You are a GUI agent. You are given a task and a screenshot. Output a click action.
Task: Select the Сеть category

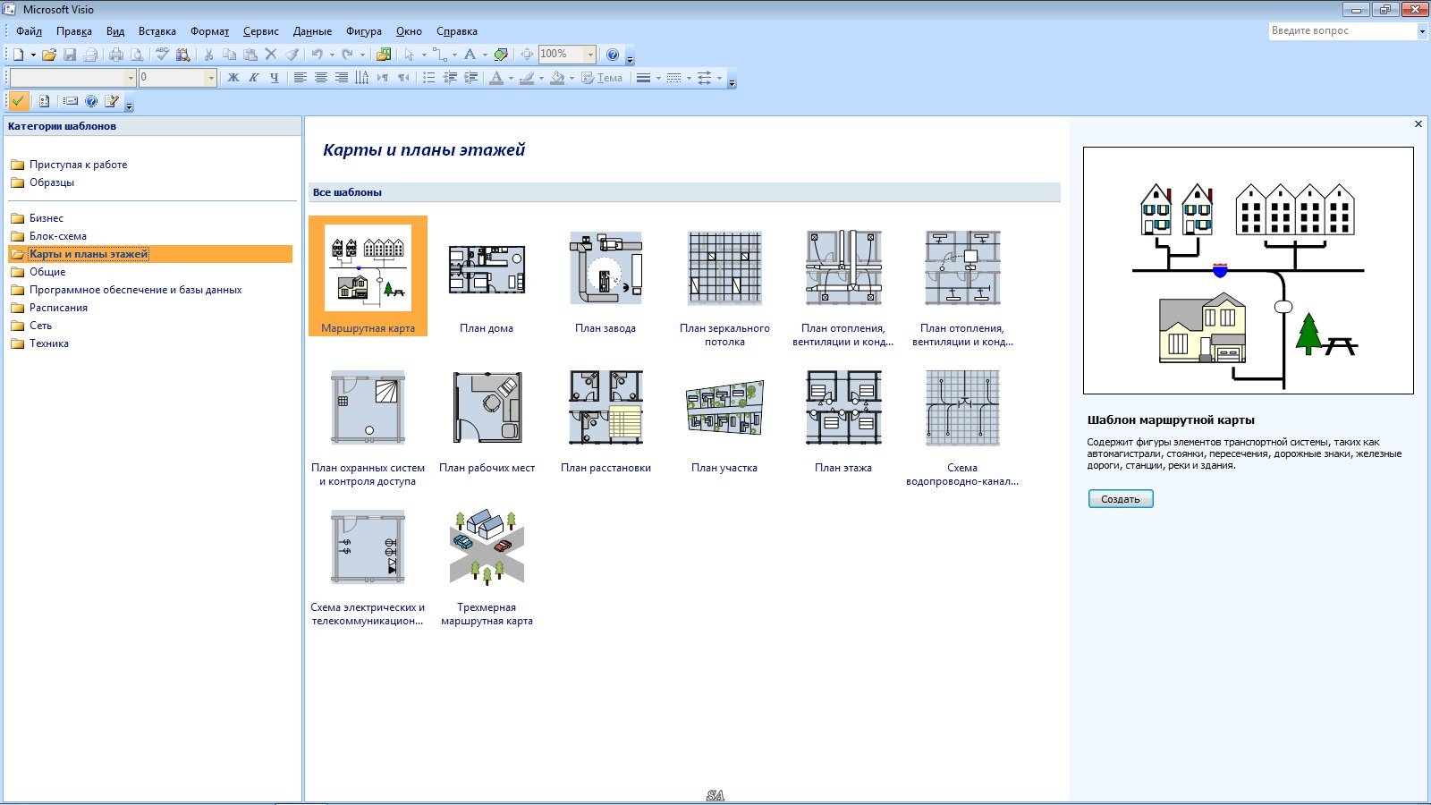click(x=41, y=326)
